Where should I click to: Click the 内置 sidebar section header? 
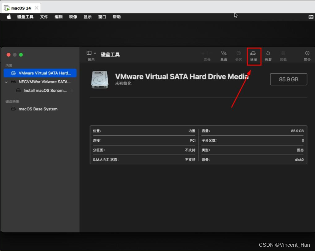[x=9, y=66]
